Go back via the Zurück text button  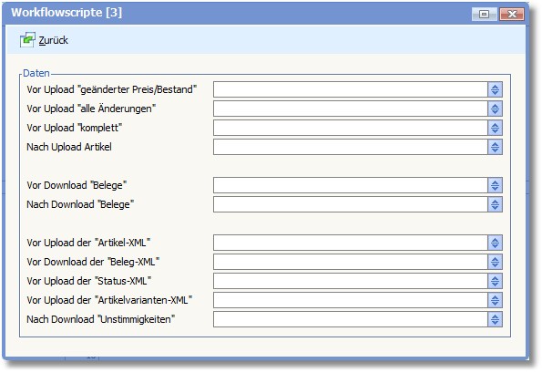pos(53,40)
